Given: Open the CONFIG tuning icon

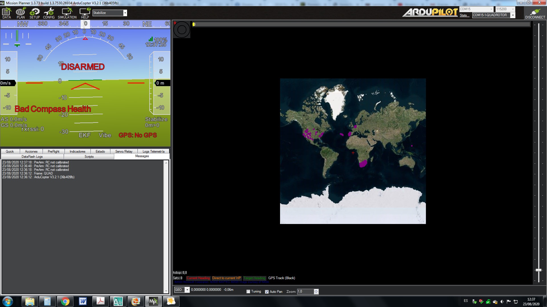Looking at the screenshot, I should point(49,13).
